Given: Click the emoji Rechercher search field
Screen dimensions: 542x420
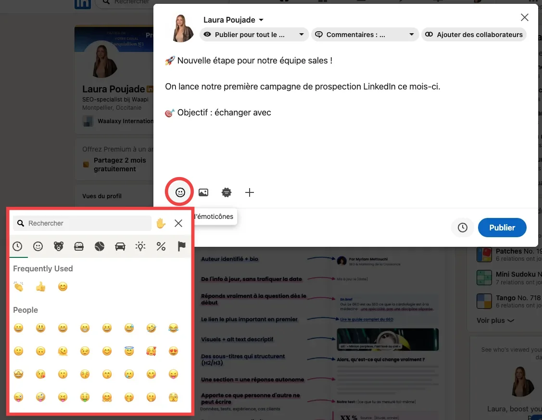Looking at the screenshot, I should tap(82, 223).
